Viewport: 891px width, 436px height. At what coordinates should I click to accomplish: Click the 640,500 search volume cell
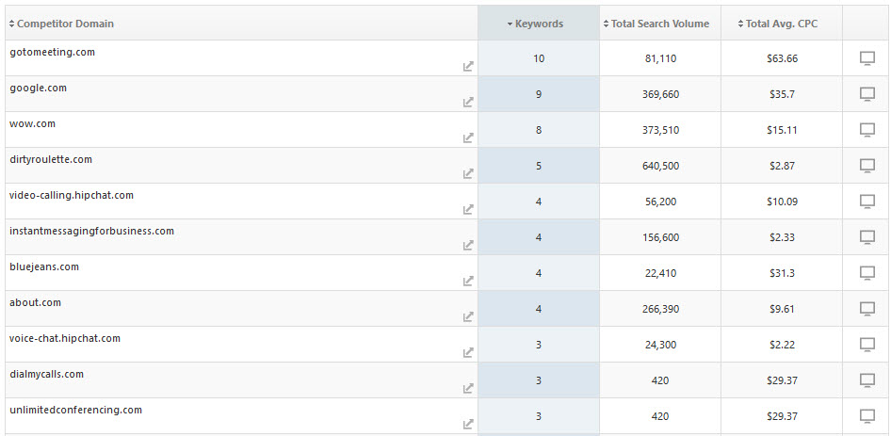tap(659, 166)
